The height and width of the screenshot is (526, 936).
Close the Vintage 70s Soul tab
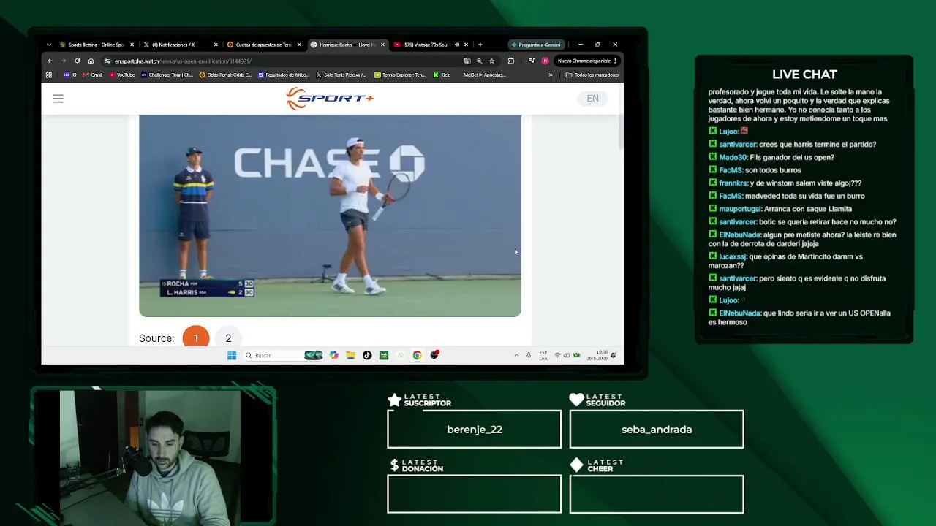tap(465, 45)
